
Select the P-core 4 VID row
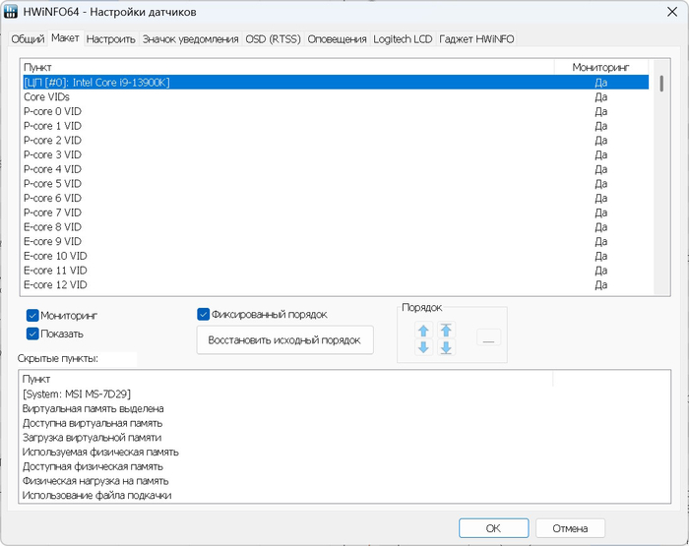click(x=53, y=169)
